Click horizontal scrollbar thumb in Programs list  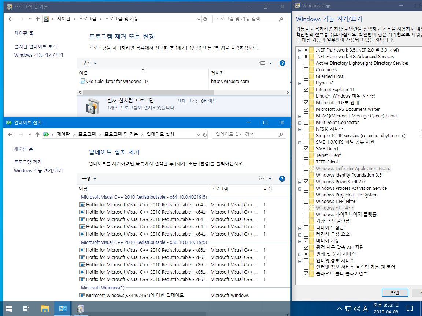[x=148, y=93]
